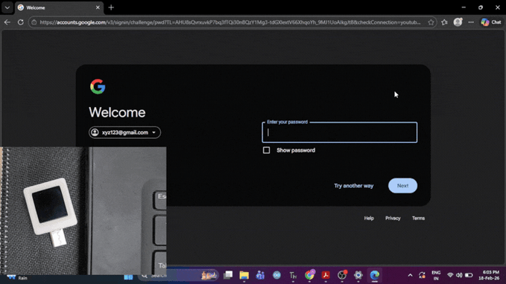Open Copilot Chat button
506x284 pixels.
tap(491, 22)
